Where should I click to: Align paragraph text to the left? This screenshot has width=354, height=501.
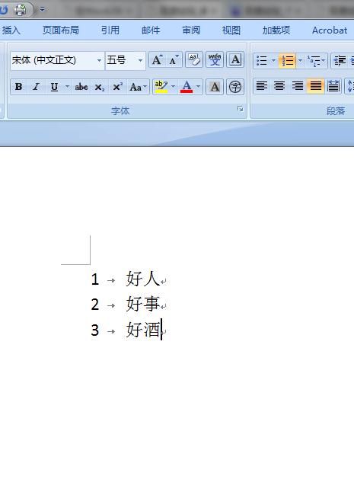click(x=262, y=86)
